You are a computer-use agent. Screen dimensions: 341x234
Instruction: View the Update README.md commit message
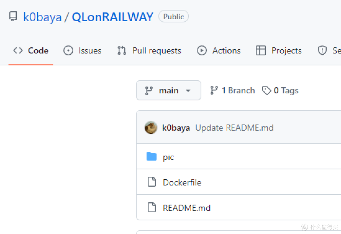tap(234, 127)
